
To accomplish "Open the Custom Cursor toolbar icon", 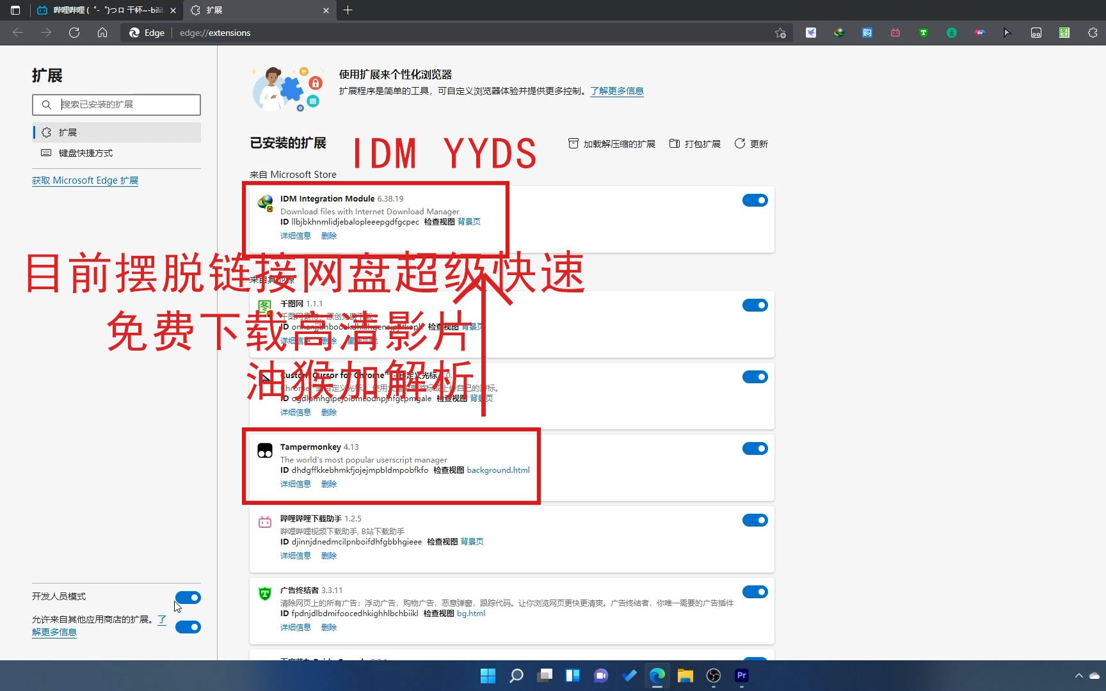I will coord(1008,33).
